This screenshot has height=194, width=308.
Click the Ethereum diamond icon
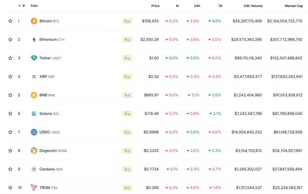[x=34, y=40]
